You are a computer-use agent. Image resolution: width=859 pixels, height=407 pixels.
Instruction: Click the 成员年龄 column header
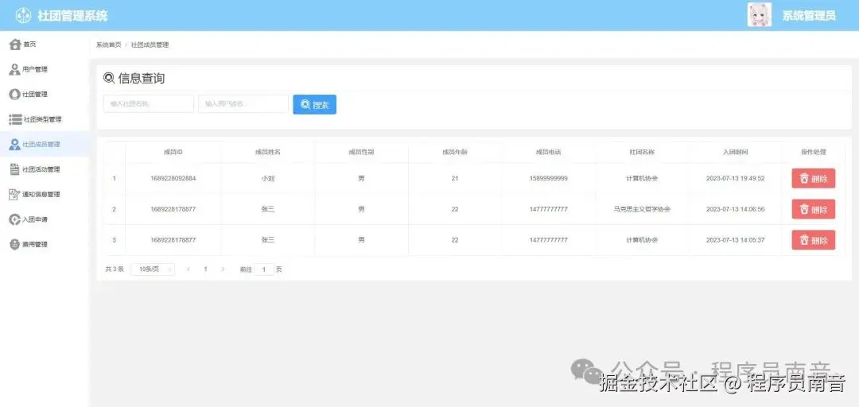(x=455, y=152)
